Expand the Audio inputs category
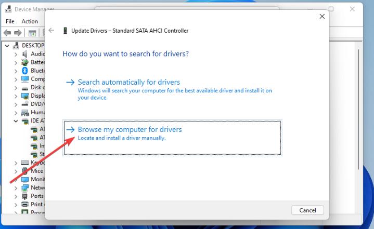 coord(16,54)
